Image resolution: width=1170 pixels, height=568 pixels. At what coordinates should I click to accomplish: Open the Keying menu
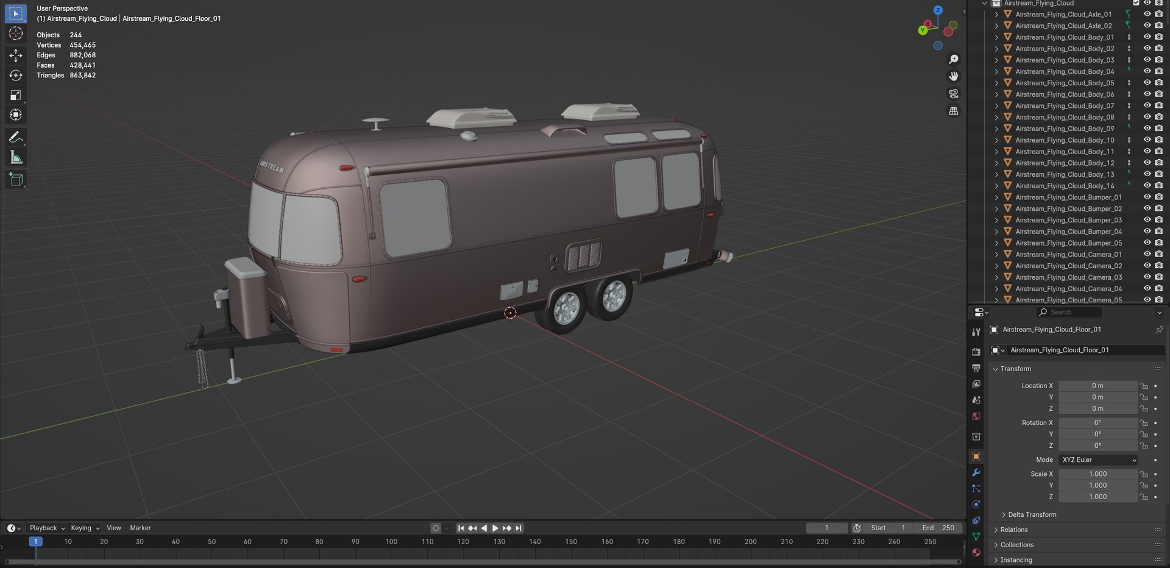[85, 528]
